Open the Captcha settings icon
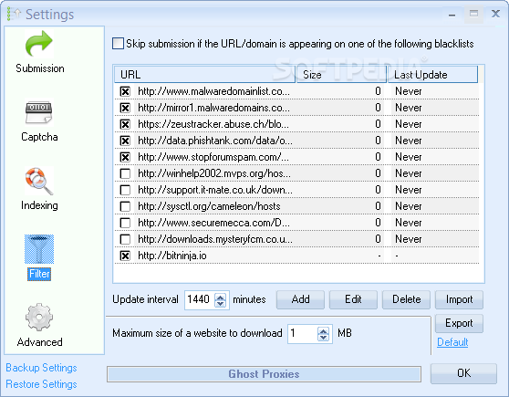 tap(39, 111)
